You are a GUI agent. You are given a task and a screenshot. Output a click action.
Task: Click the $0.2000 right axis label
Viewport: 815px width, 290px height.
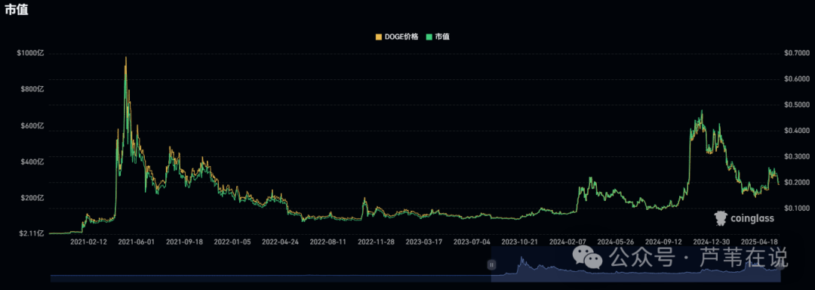click(x=796, y=183)
